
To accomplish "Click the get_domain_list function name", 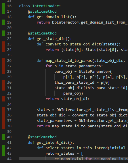I will click(53, 17).
